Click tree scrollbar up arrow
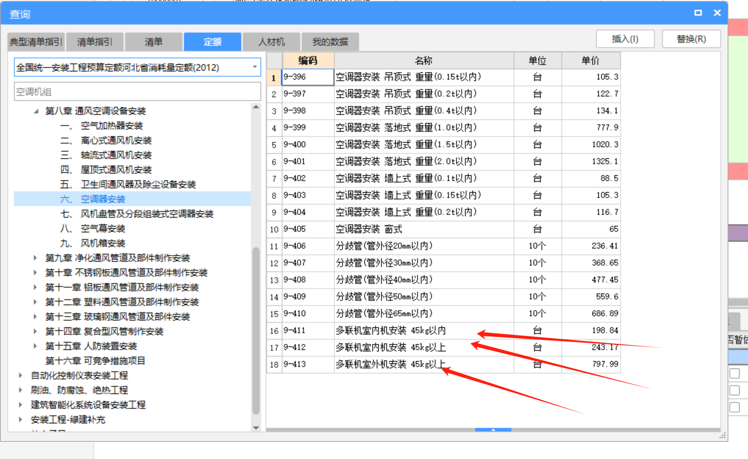 click(x=256, y=106)
